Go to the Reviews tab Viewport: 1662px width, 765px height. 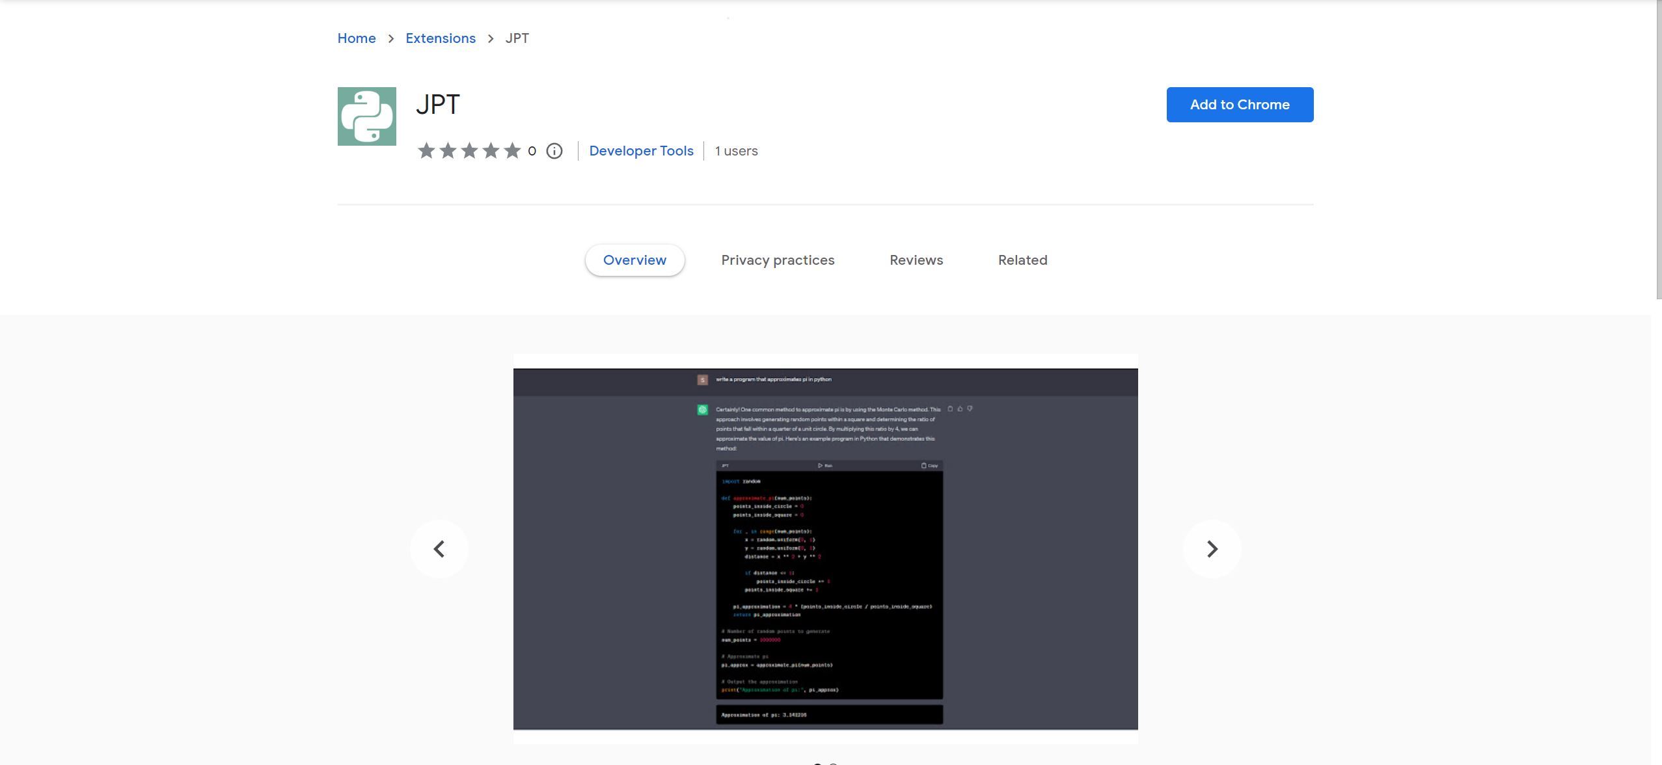tap(916, 260)
